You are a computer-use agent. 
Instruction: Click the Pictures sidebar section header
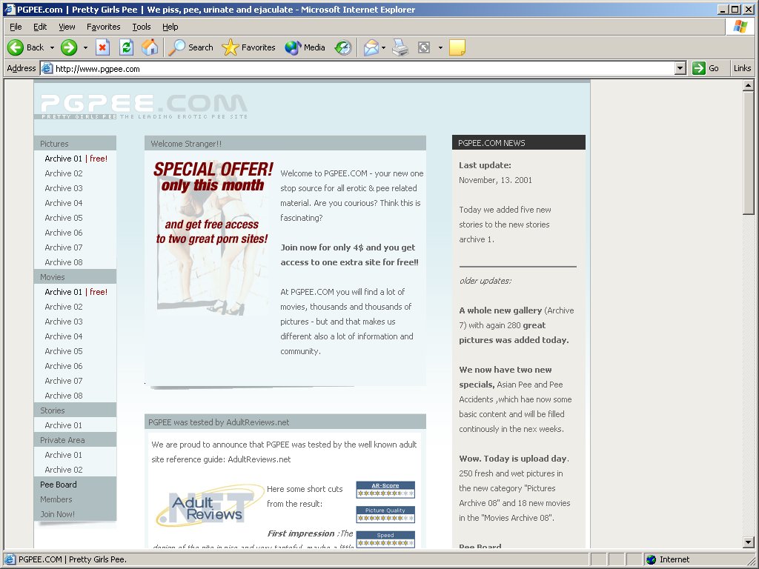coord(75,143)
